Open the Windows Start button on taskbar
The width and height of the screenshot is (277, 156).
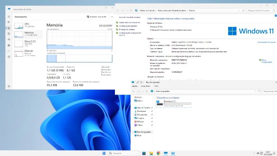104,153
